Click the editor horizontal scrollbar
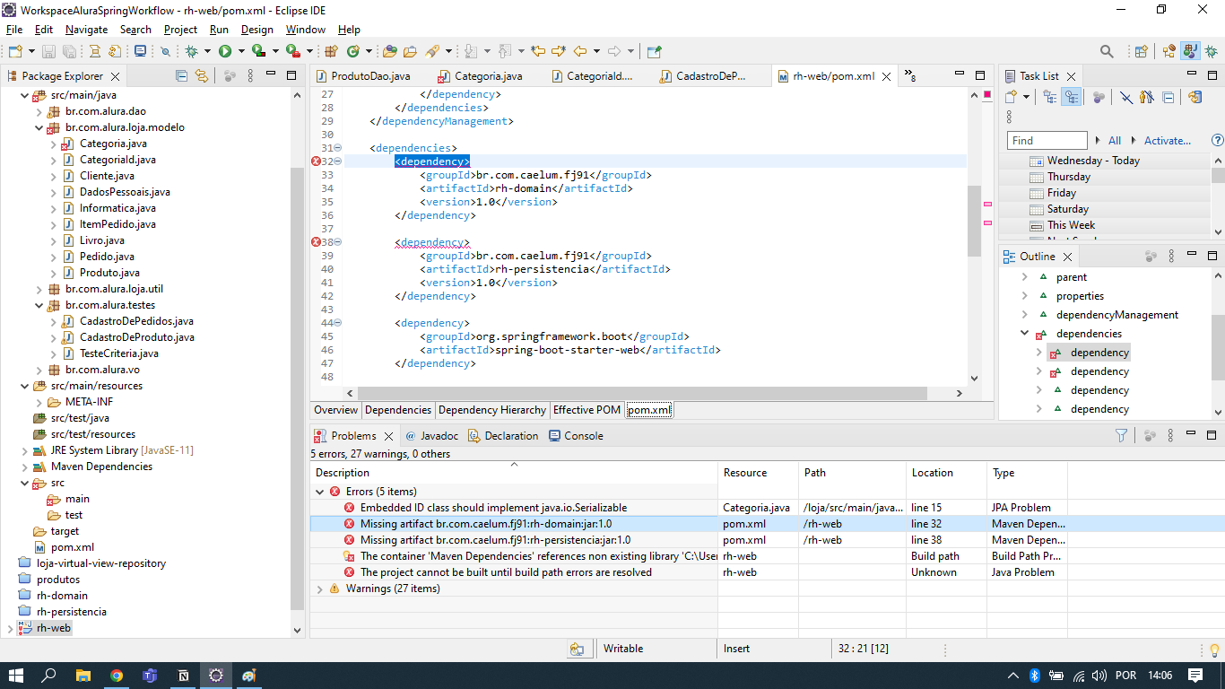This screenshot has height=689, width=1225. 641,393
